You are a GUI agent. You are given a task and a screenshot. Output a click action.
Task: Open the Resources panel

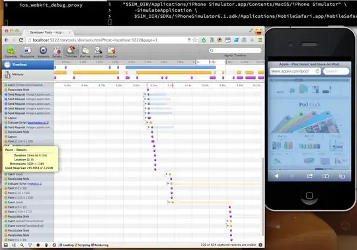click(x=27, y=52)
